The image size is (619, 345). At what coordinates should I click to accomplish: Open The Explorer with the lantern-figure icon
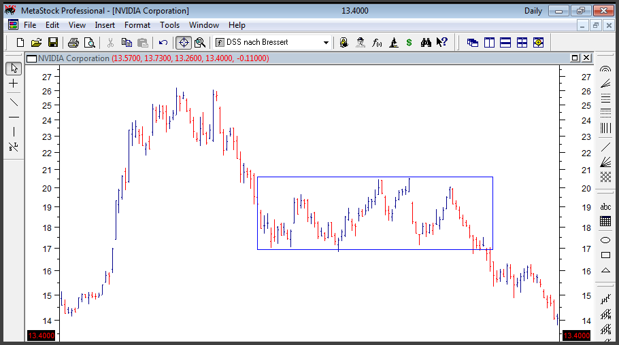[344, 42]
